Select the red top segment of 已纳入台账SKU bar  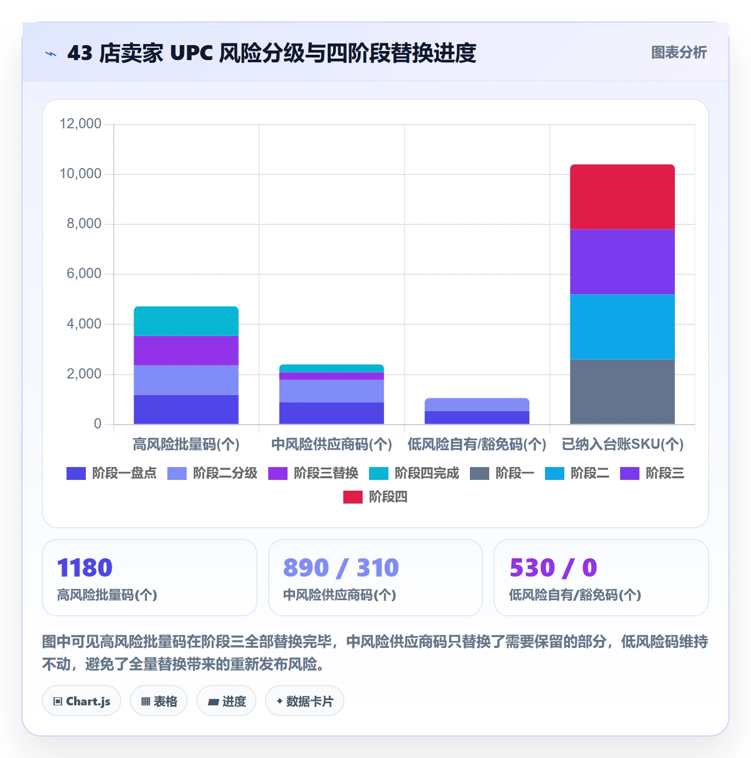(622, 197)
